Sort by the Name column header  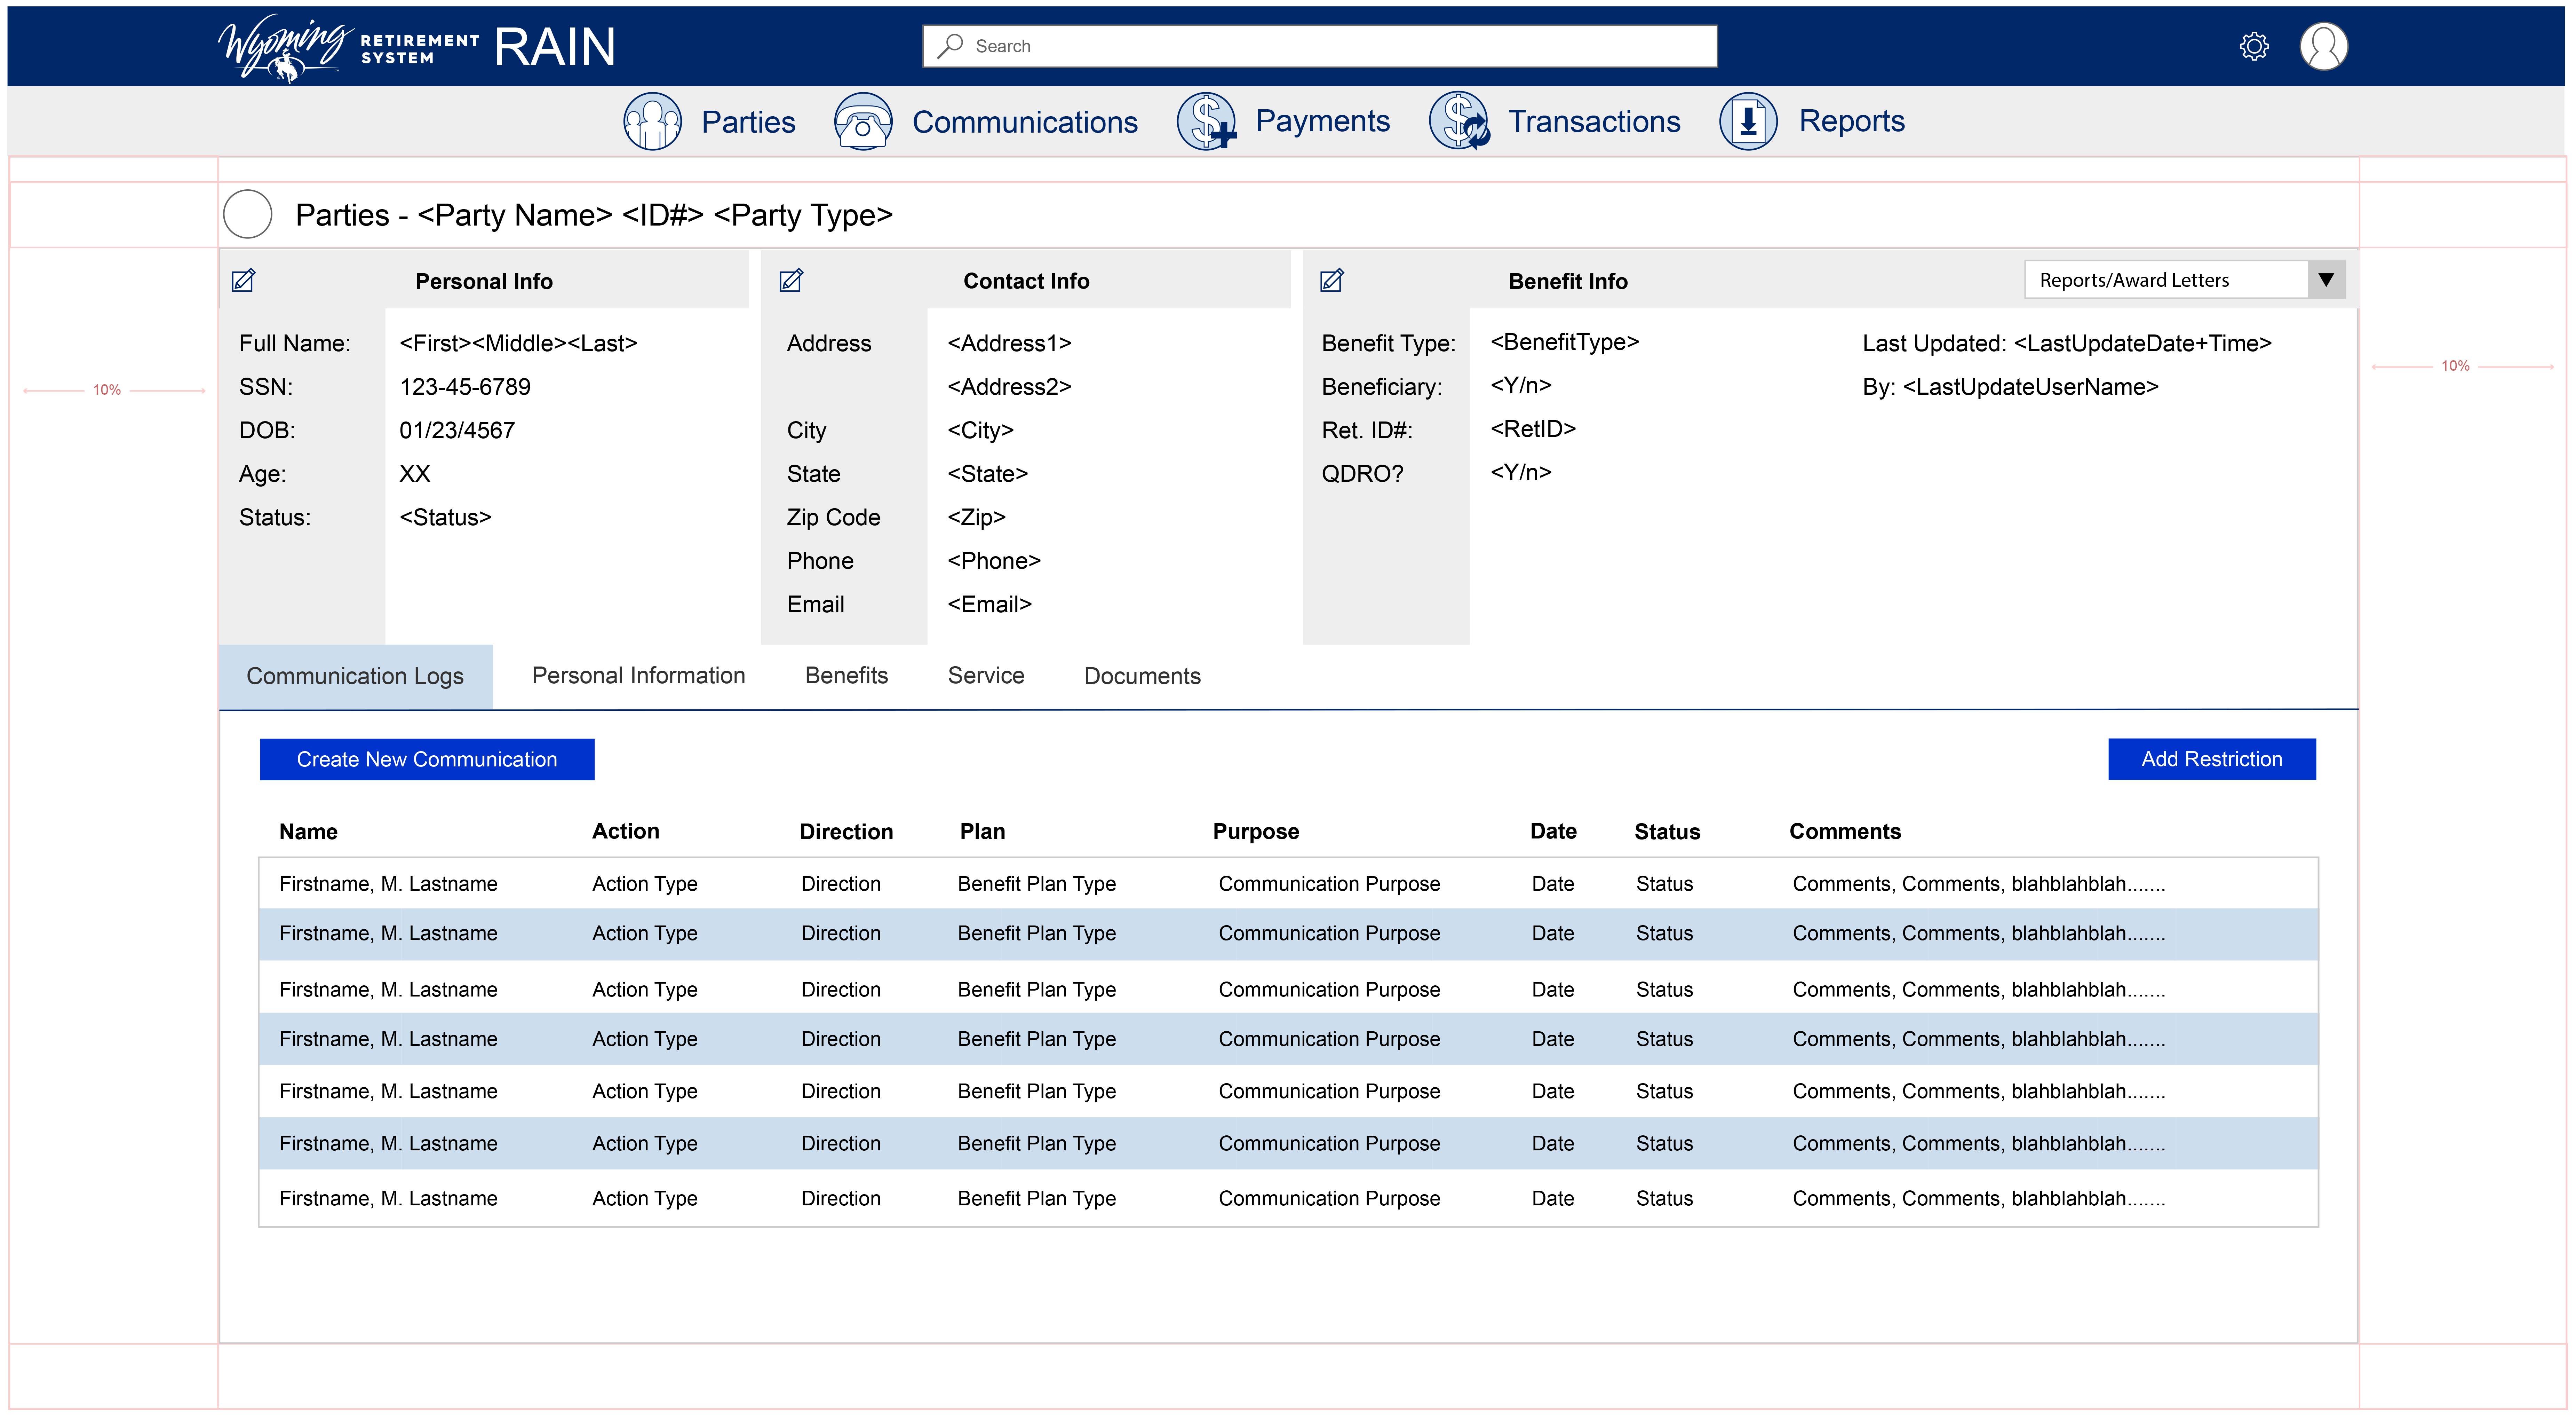pos(308,832)
